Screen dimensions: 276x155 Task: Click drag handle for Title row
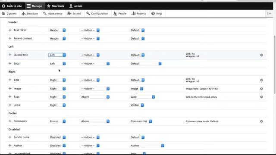[x=10, y=80]
